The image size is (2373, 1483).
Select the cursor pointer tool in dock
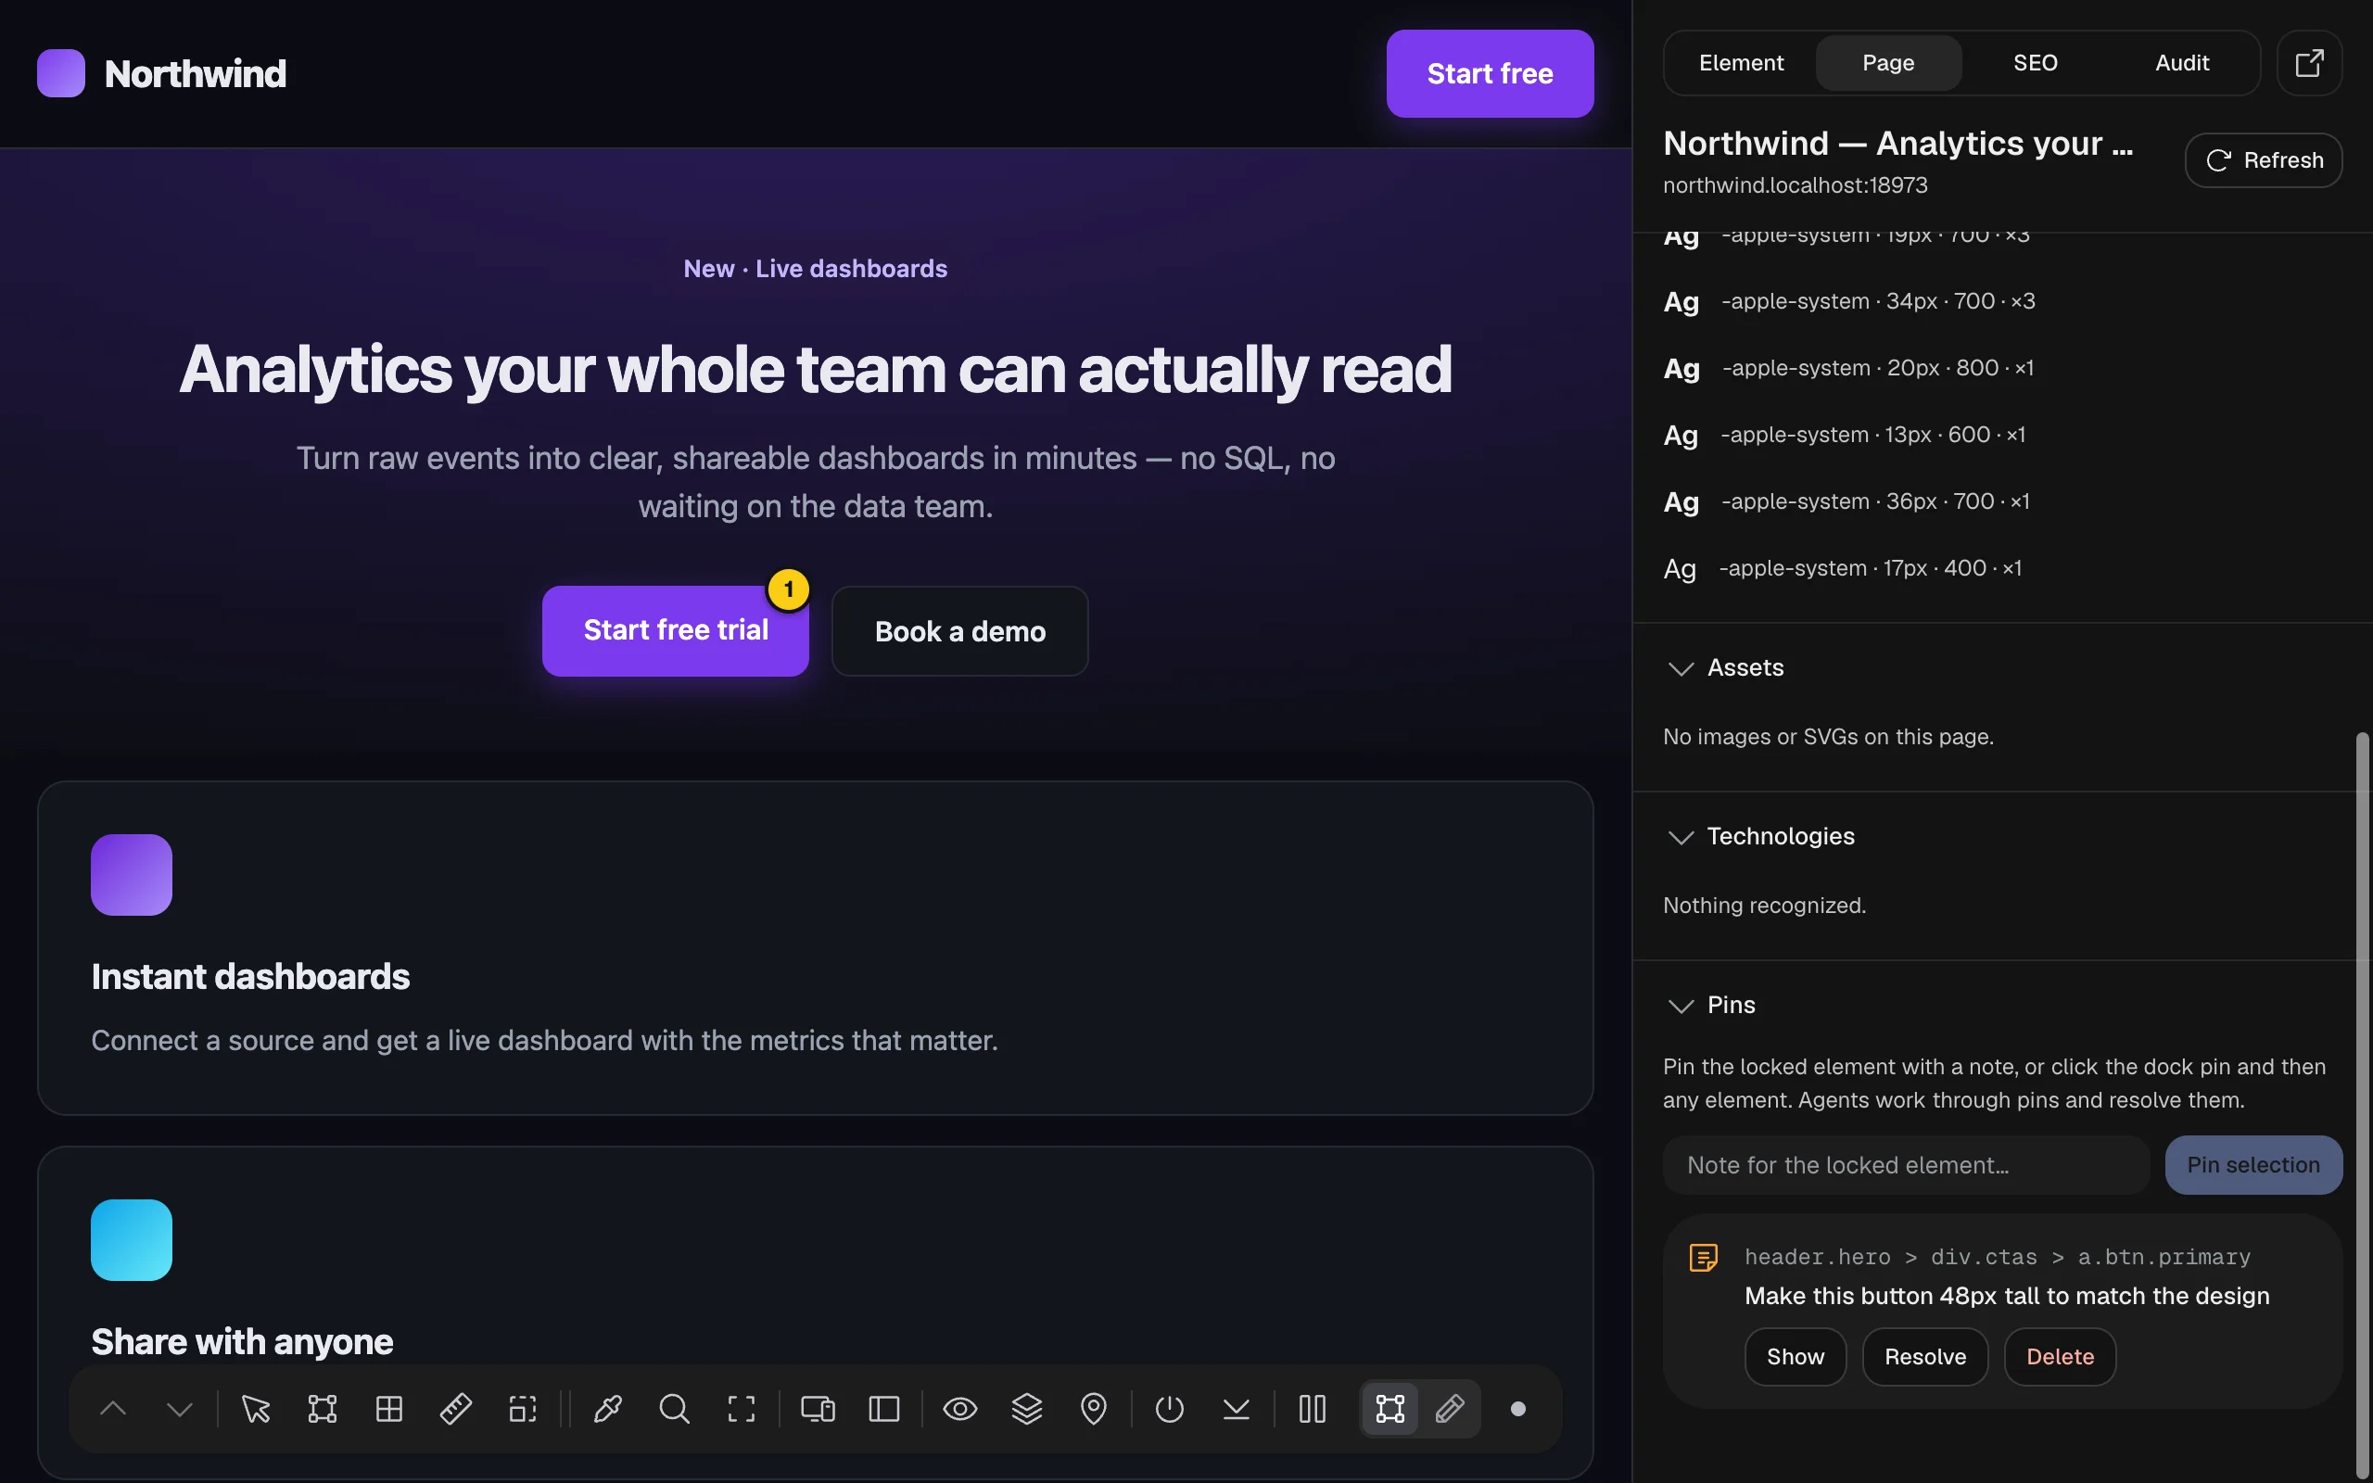[256, 1410]
